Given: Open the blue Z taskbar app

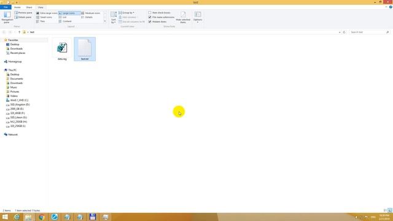Looking at the screenshot, I should coord(55,217).
